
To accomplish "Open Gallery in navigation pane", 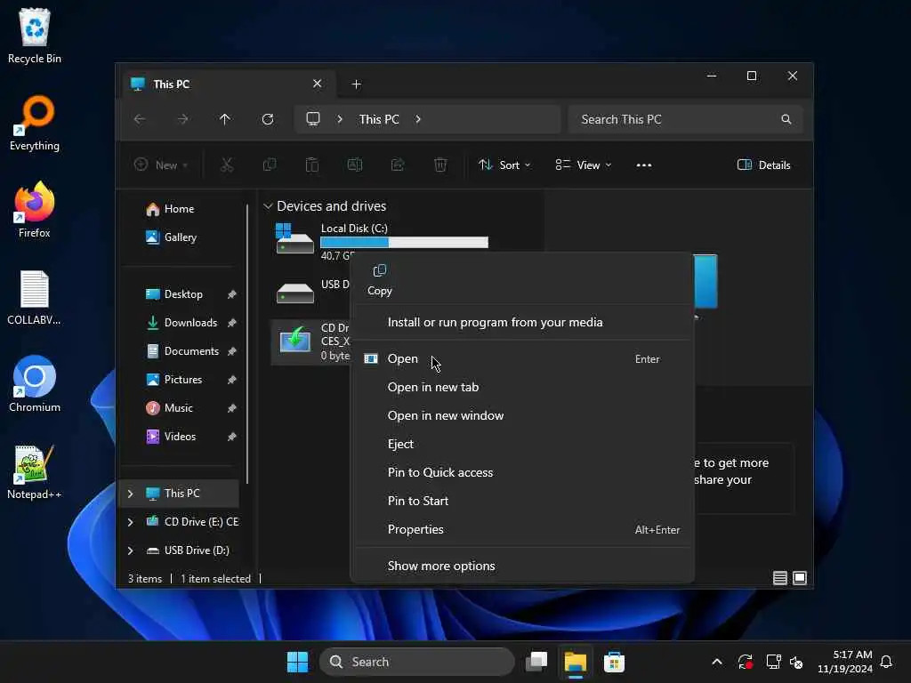I will point(180,237).
